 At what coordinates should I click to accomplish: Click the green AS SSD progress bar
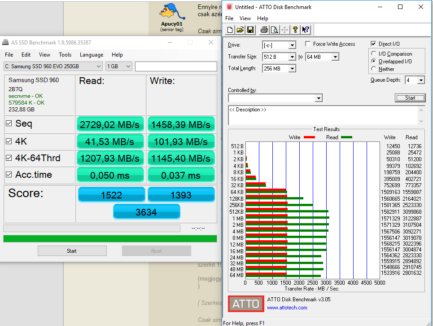pyautogui.click(x=110, y=238)
